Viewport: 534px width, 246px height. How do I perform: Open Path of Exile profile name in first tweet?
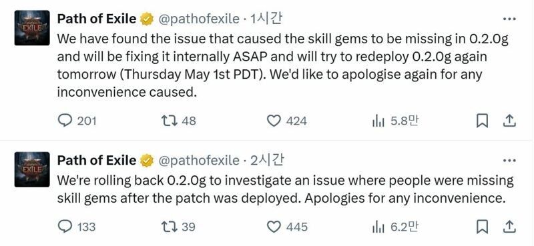[x=96, y=19]
